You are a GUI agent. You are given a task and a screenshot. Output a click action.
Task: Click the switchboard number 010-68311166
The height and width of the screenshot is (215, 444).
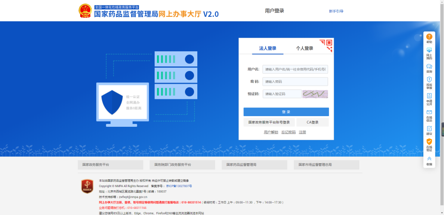coord(137,208)
